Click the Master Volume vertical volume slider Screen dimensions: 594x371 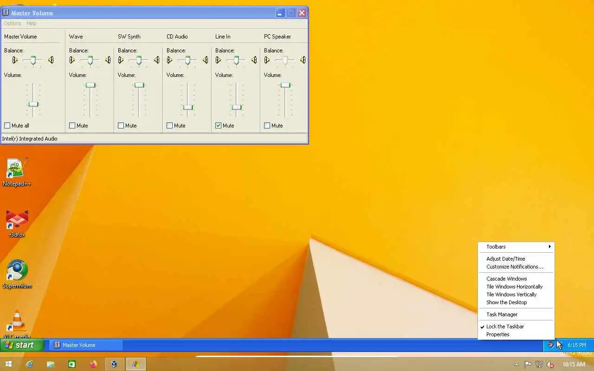(x=33, y=100)
